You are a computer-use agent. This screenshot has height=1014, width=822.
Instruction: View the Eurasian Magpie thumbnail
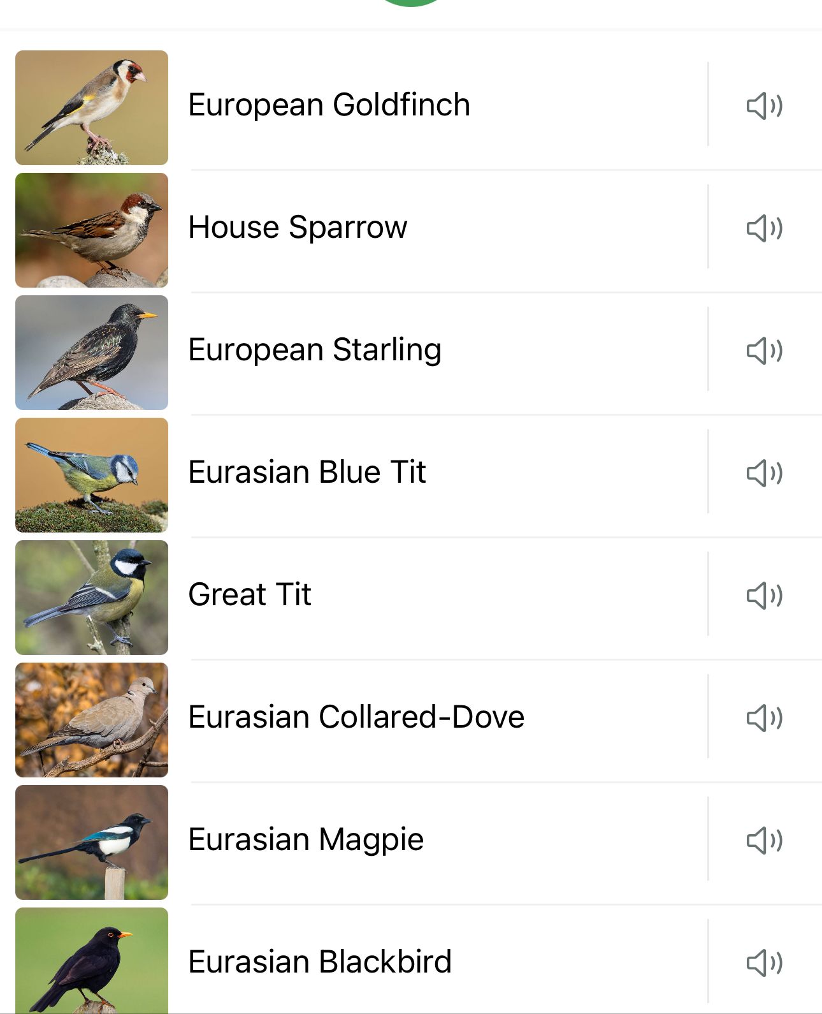click(x=92, y=842)
